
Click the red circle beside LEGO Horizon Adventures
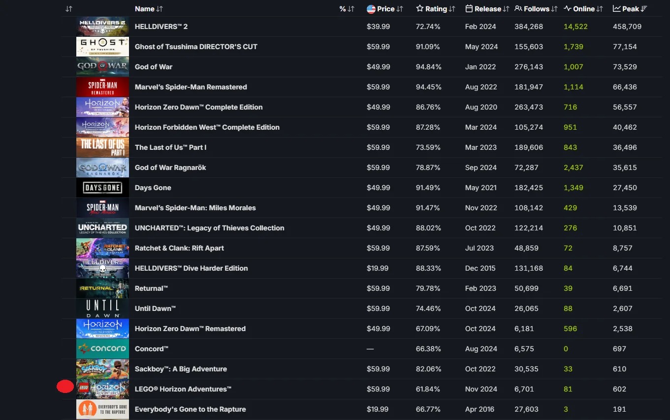(65, 387)
